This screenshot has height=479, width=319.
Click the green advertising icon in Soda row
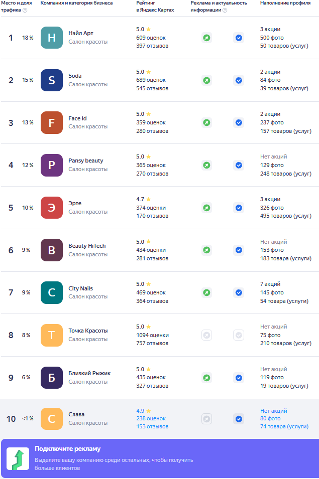coord(206,80)
